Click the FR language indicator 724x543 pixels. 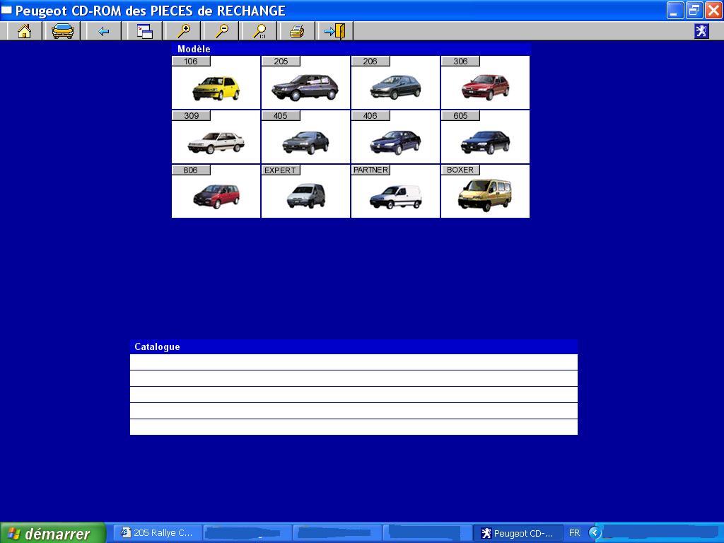point(574,533)
